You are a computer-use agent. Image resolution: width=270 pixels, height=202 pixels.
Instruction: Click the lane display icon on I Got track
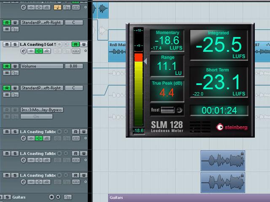[76, 51]
